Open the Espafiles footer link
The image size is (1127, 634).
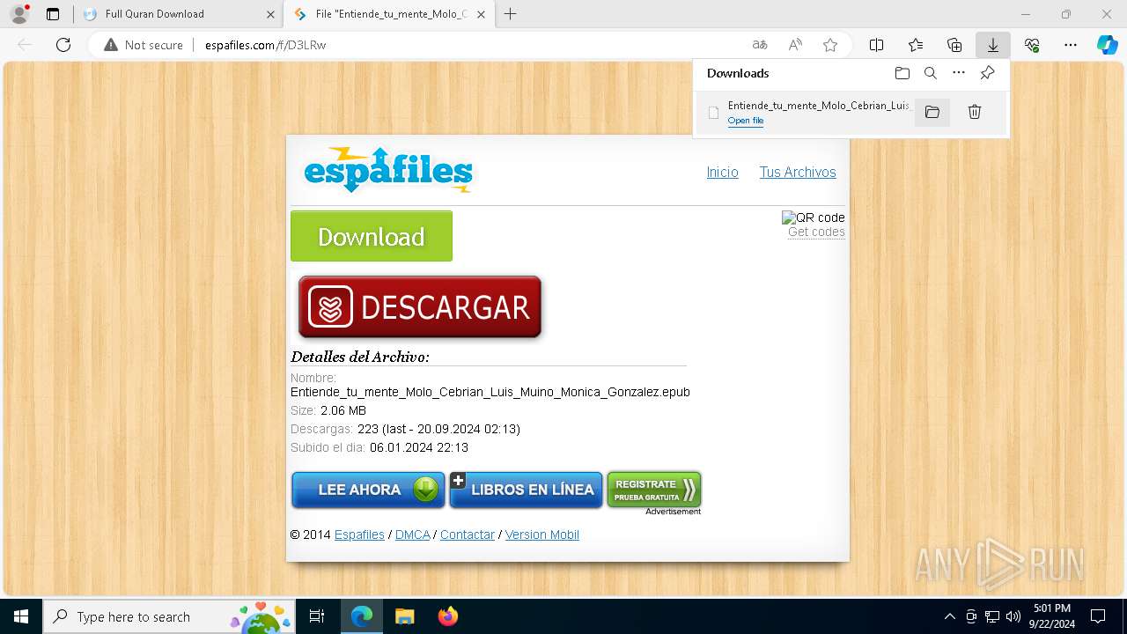tap(359, 534)
